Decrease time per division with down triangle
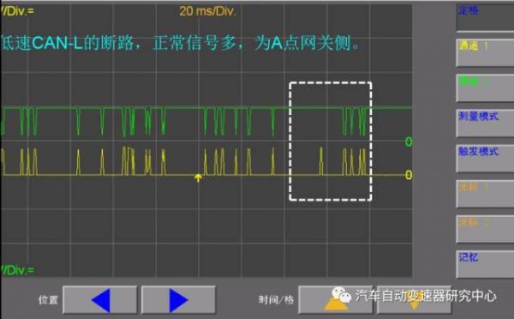 414,300
